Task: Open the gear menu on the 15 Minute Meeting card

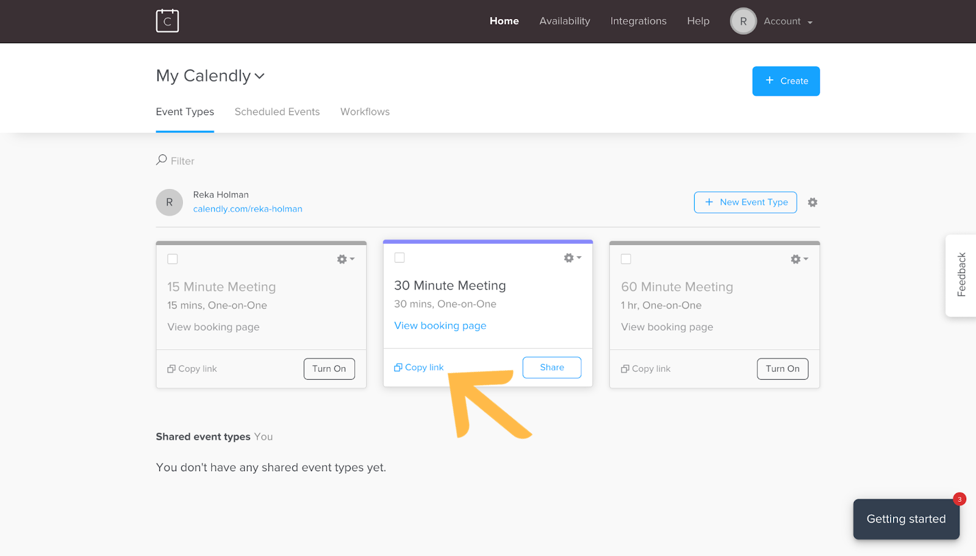Action: [x=342, y=258]
